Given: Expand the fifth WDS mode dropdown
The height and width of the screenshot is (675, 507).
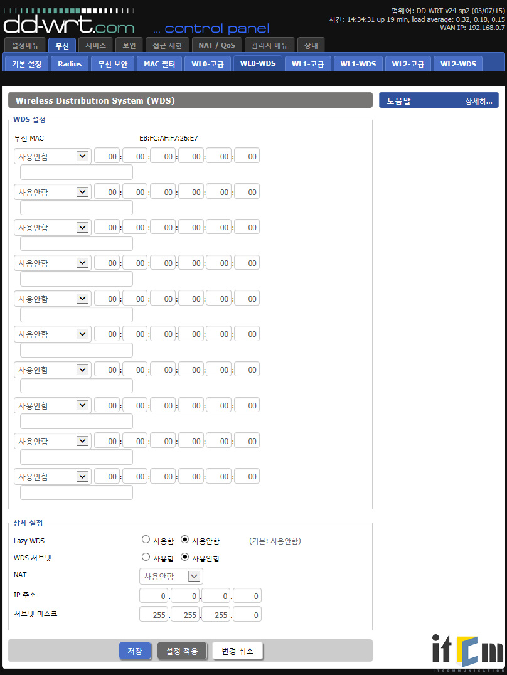Looking at the screenshot, I should [53, 299].
